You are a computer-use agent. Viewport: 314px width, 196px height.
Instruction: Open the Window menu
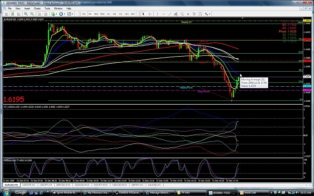pyautogui.click(x=58, y=9)
